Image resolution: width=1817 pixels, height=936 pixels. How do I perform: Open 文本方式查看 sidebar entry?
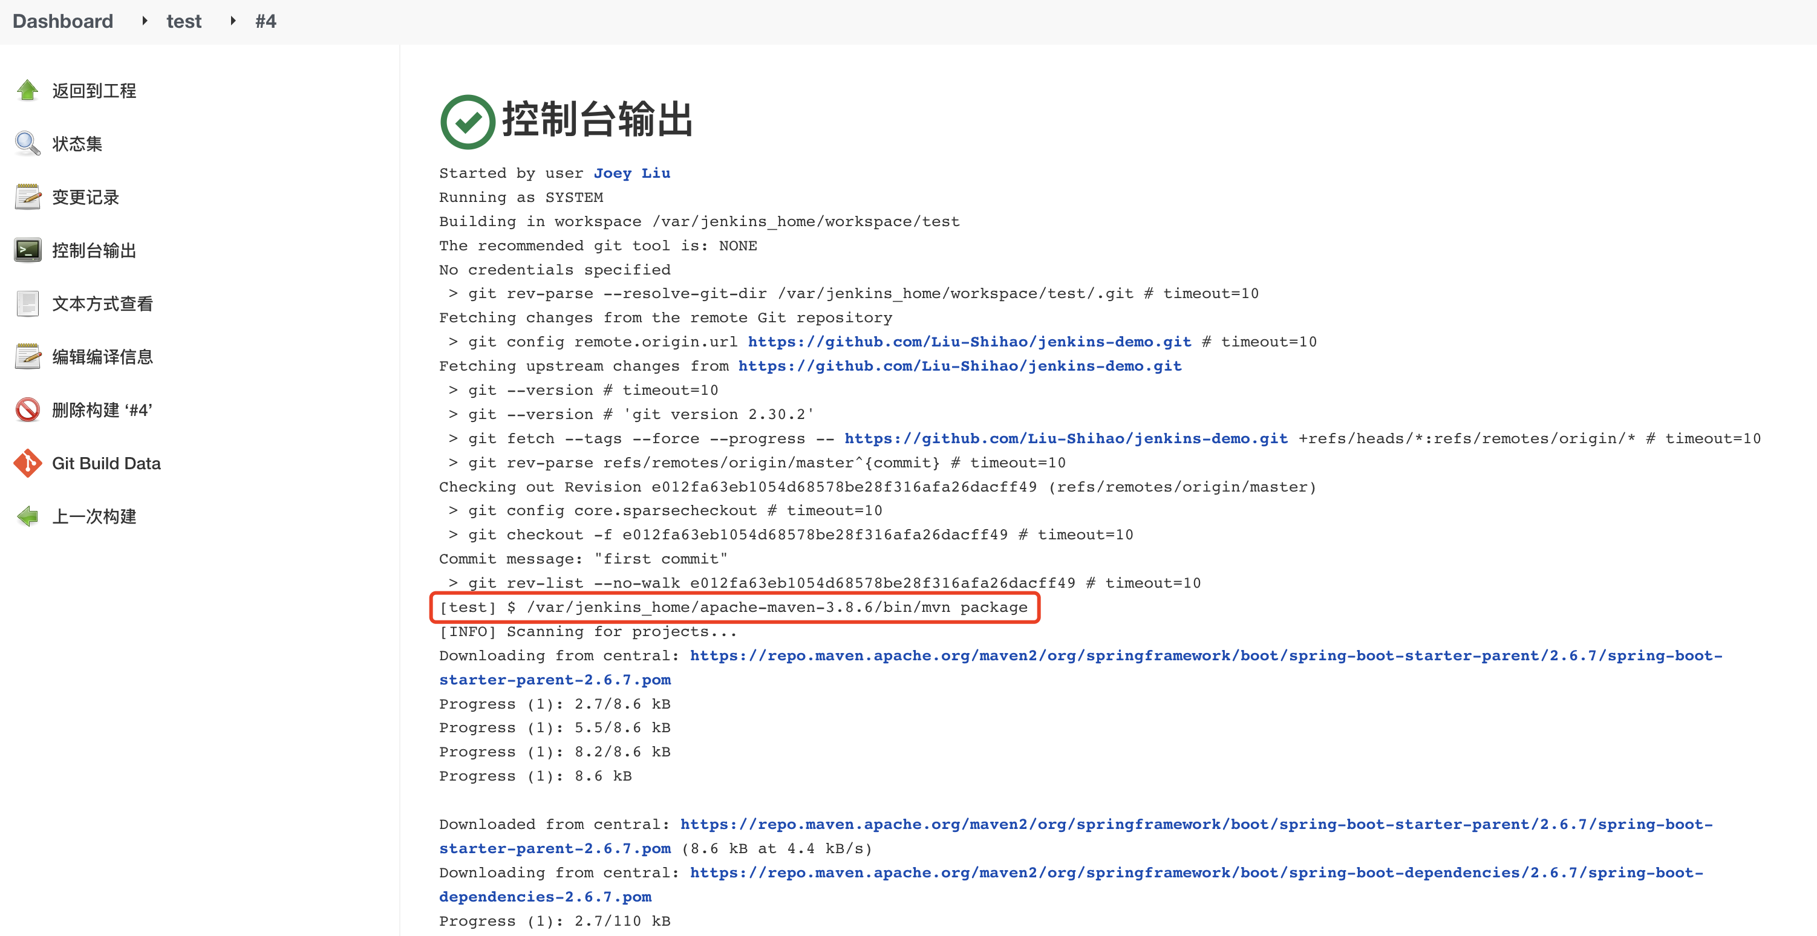[x=102, y=304]
